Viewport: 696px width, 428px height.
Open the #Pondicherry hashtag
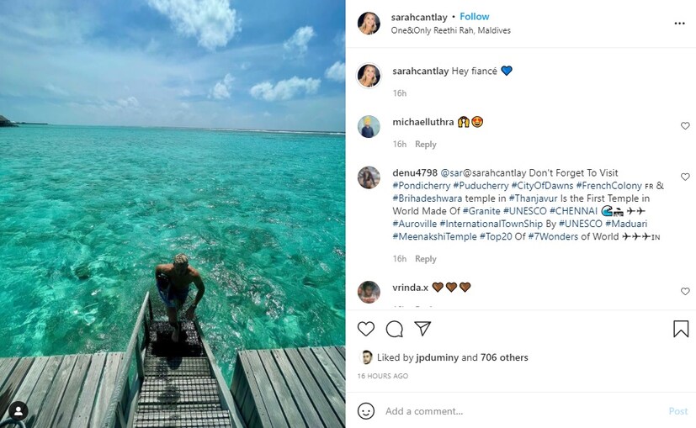421,185
